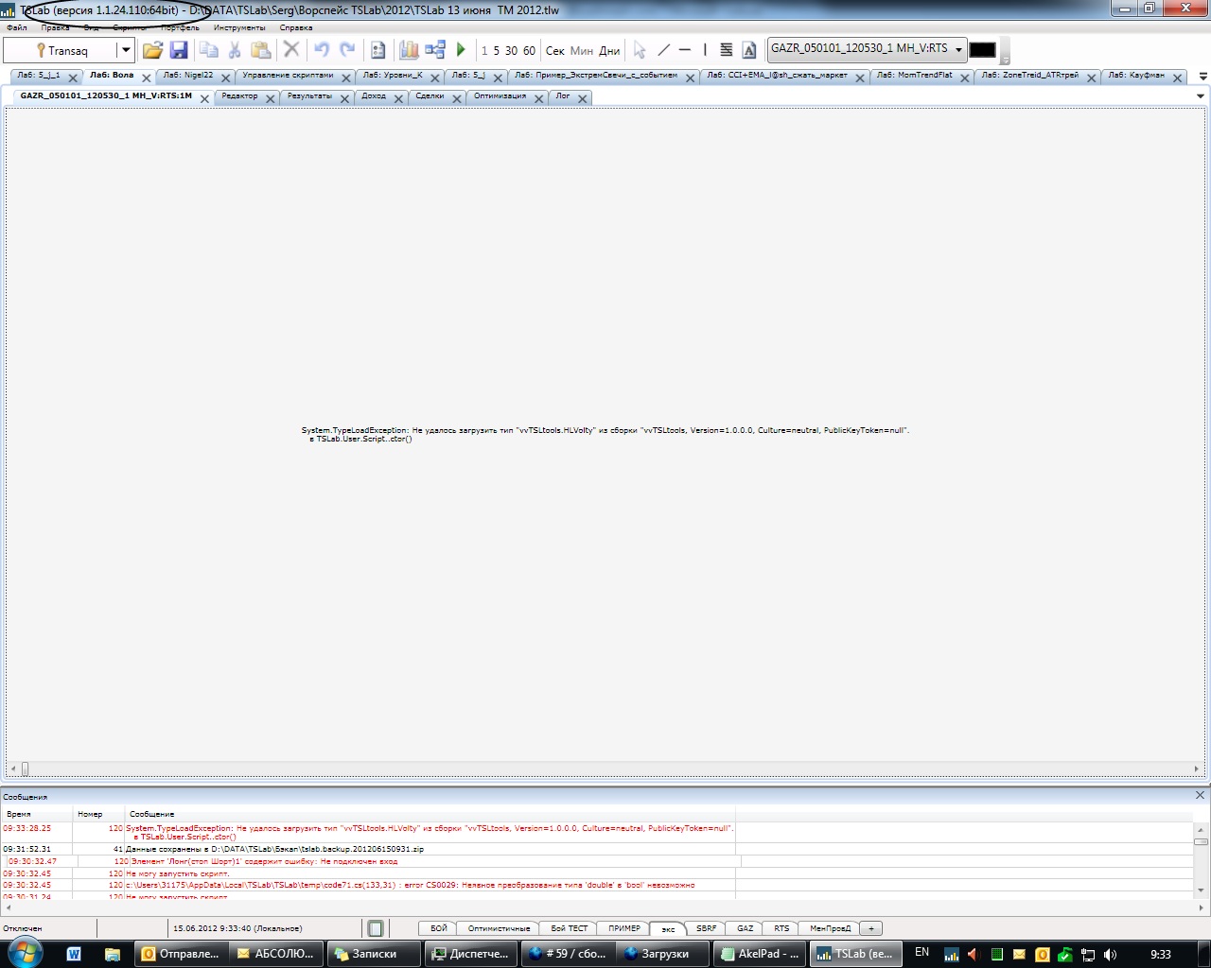Click the Paste clipboard icon

coord(261,50)
